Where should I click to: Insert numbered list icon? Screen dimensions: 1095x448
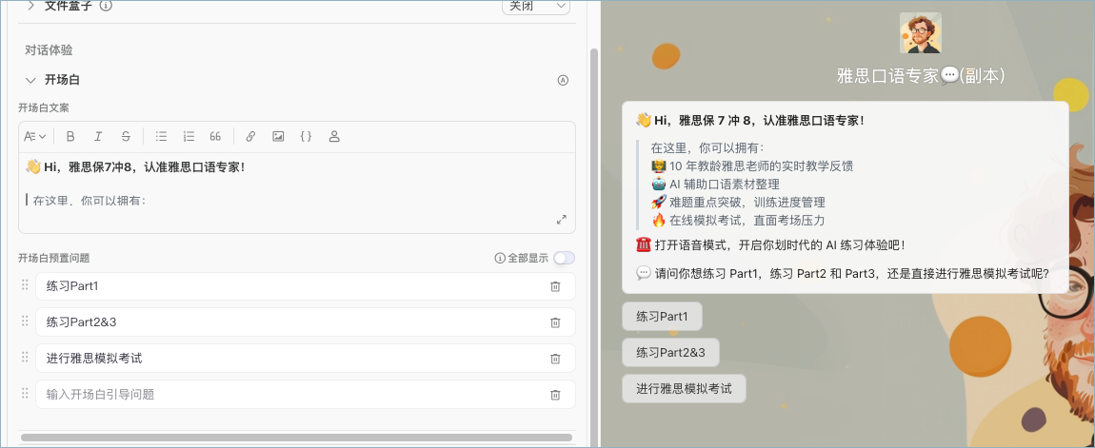[189, 137]
